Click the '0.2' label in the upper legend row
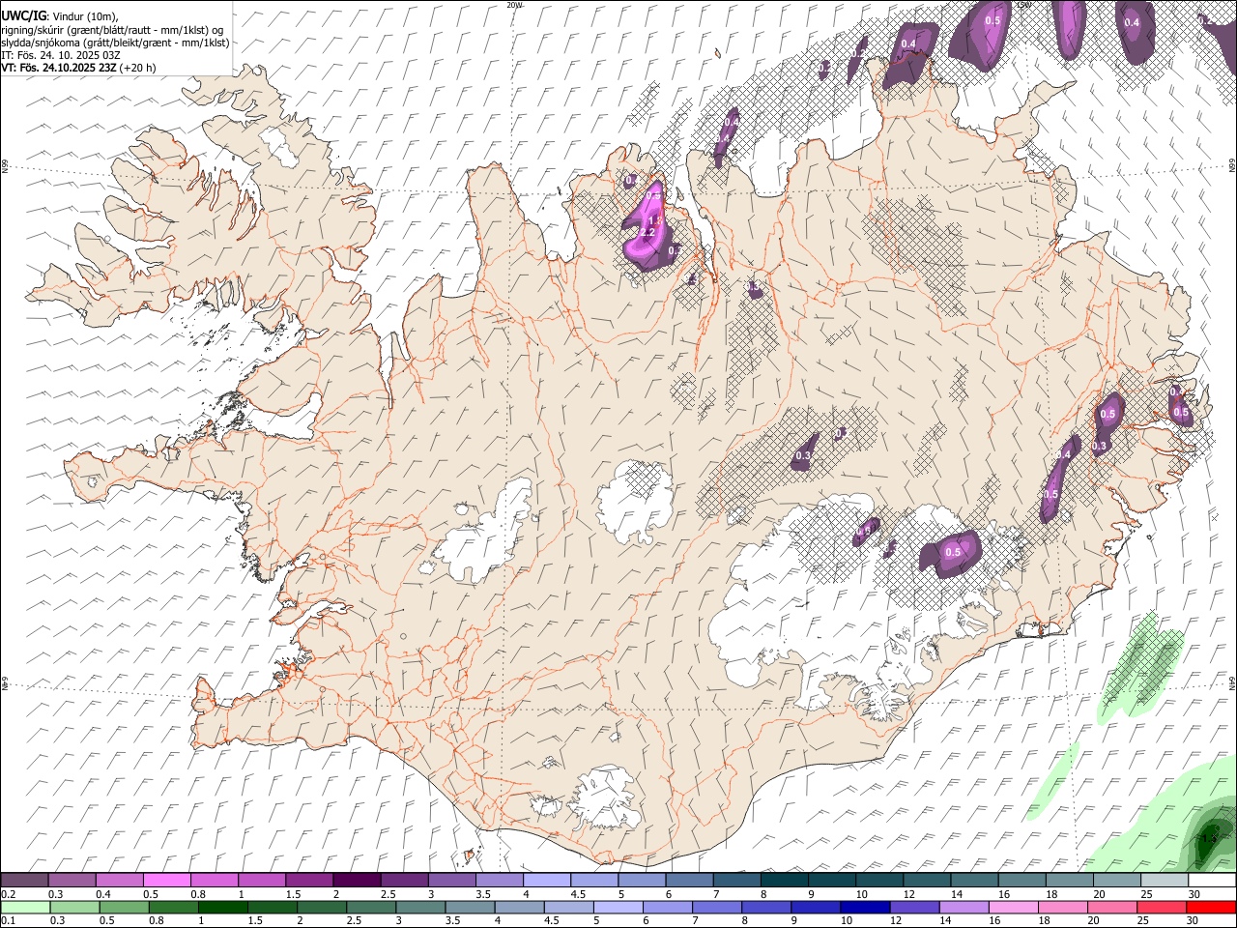The image size is (1237, 928). click(x=8, y=894)
